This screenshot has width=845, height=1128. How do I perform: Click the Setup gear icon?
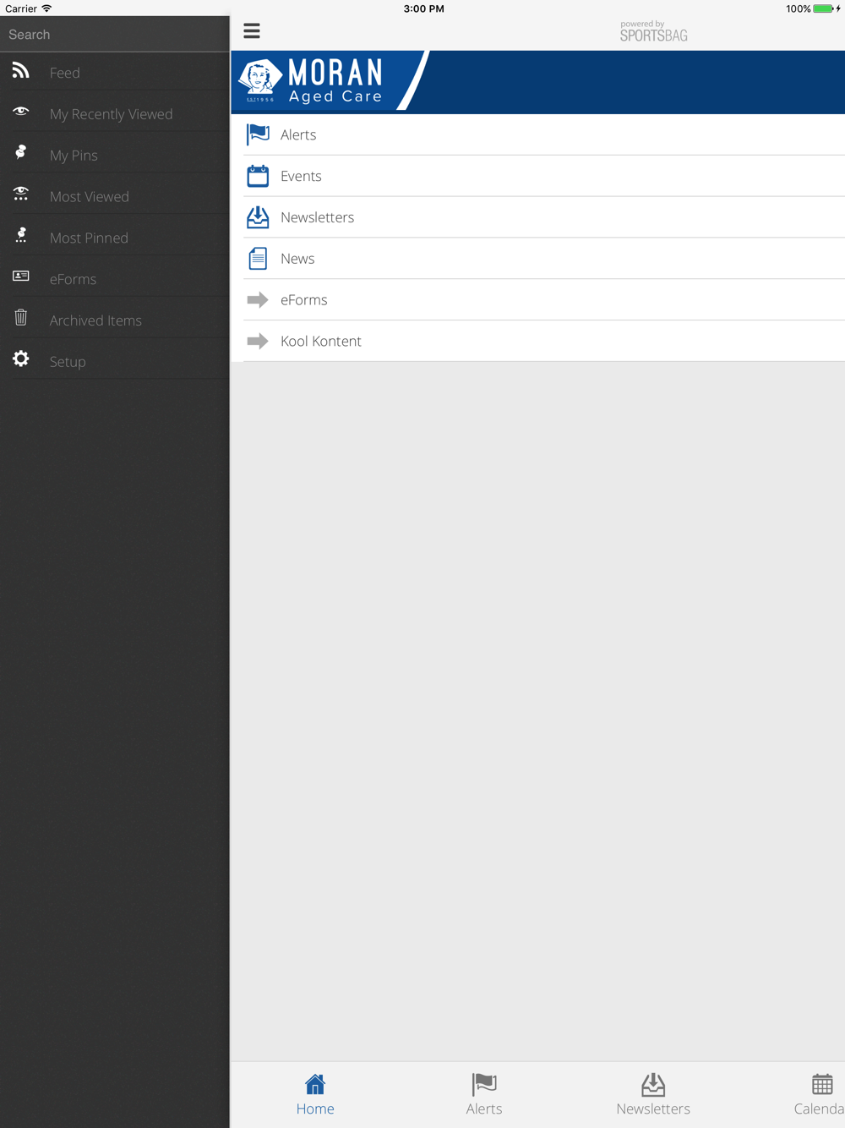coord(21,359)
